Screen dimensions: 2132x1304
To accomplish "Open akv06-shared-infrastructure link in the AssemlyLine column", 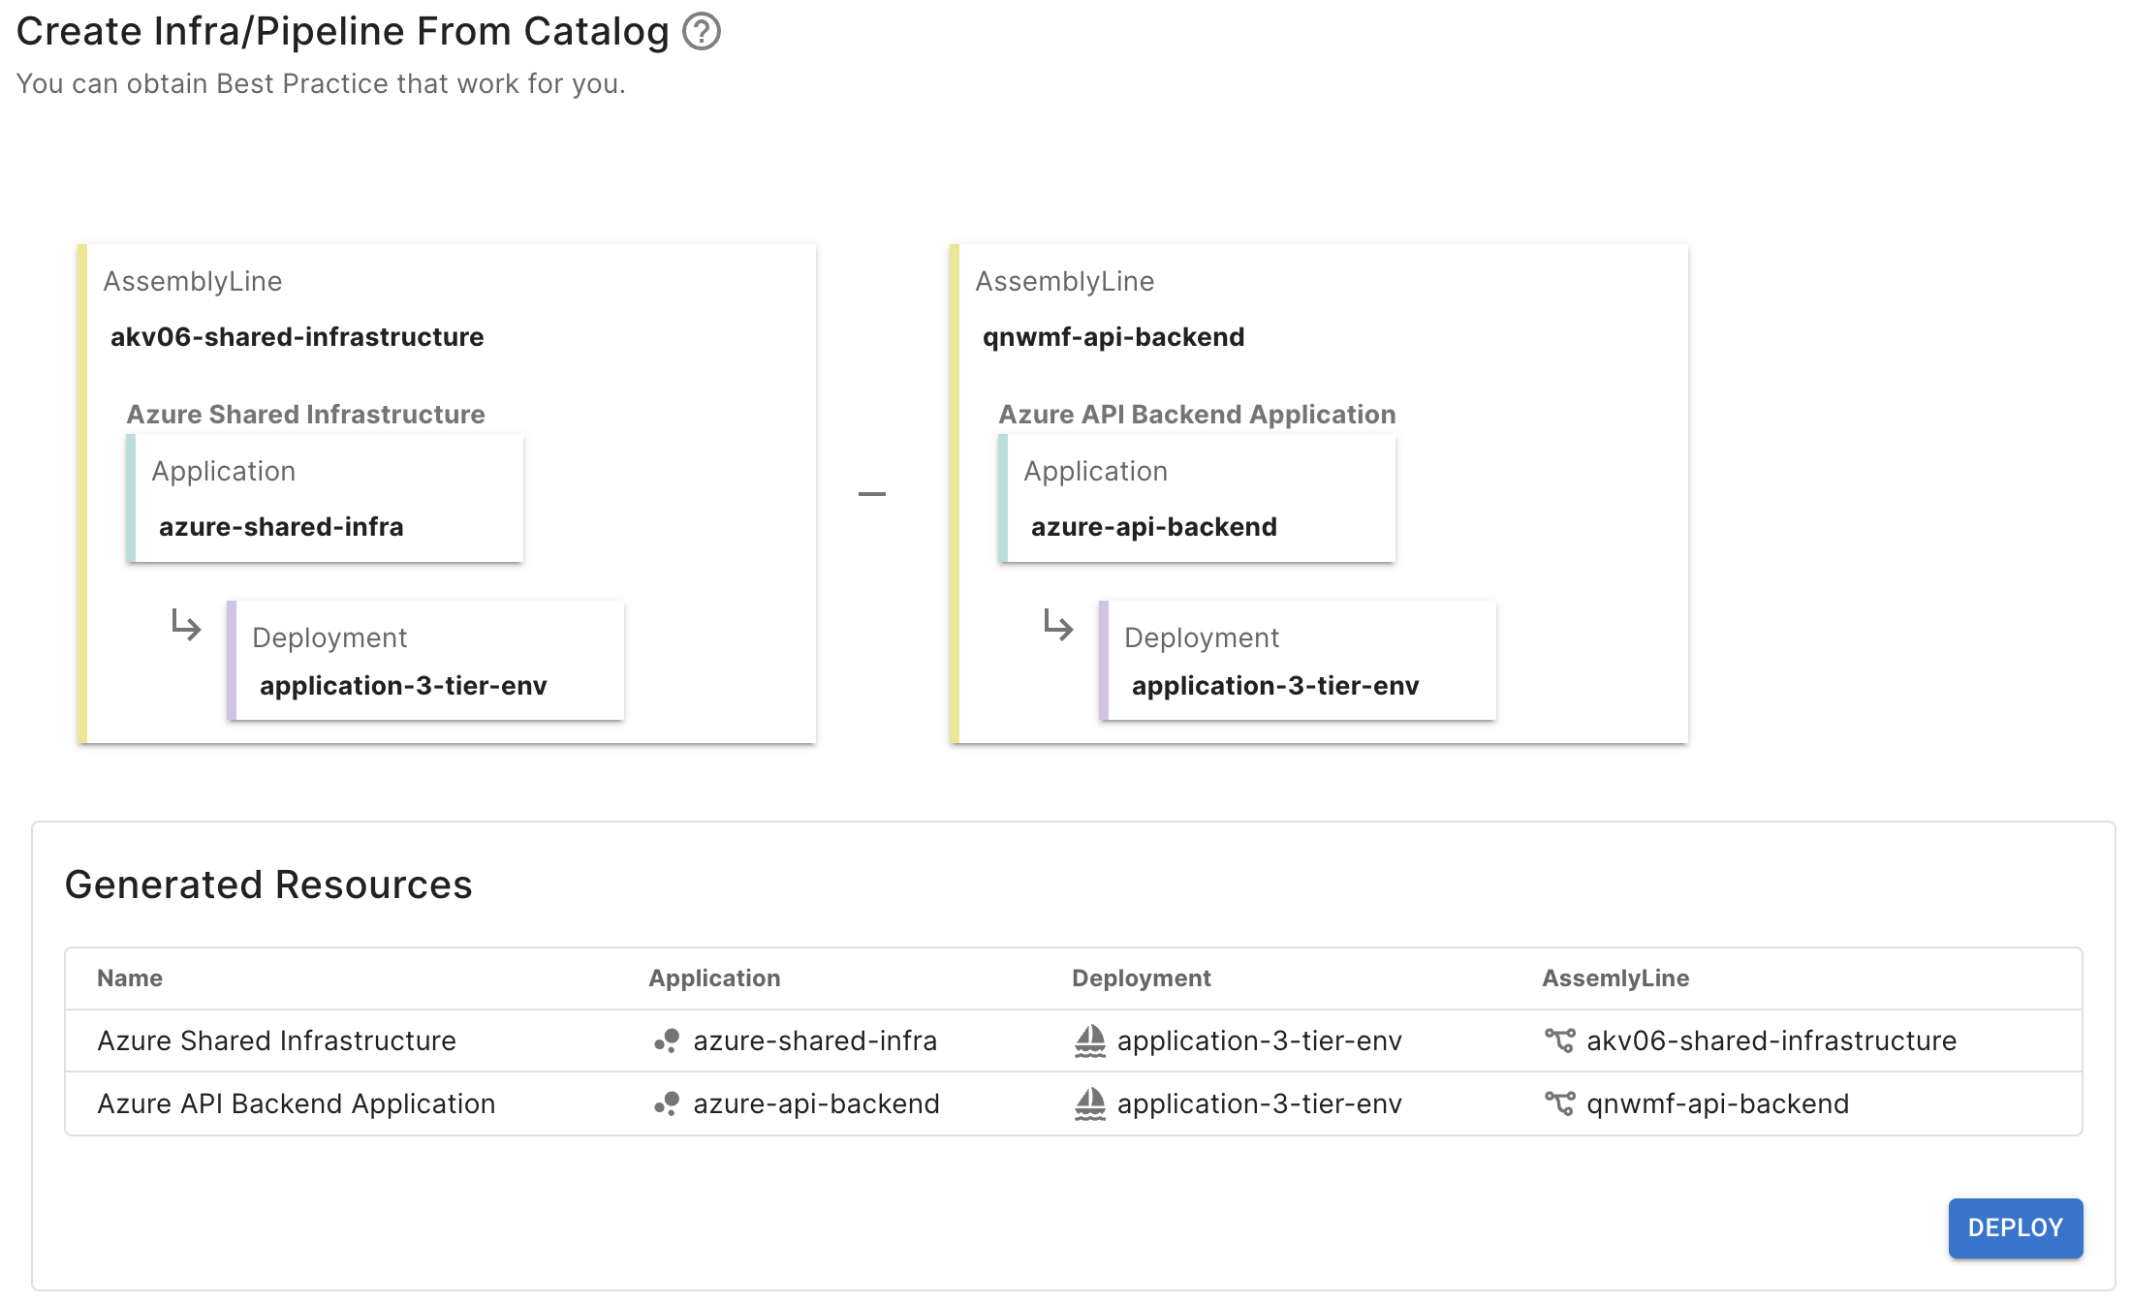I will pyautogui.click(x=1771, y=1041).
